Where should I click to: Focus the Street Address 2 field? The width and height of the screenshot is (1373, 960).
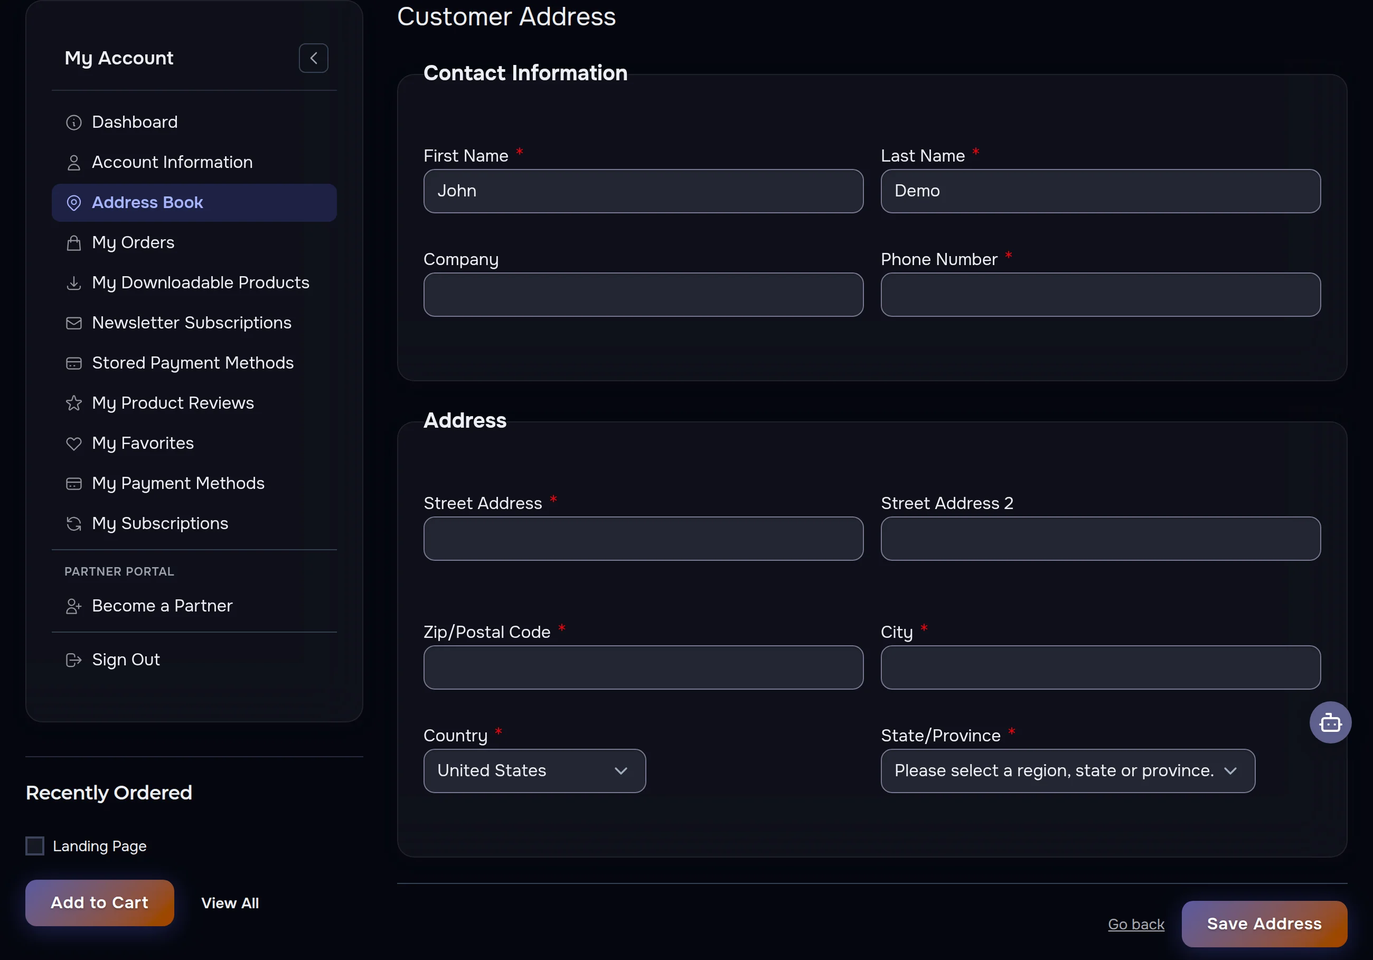click(1101, 538)
